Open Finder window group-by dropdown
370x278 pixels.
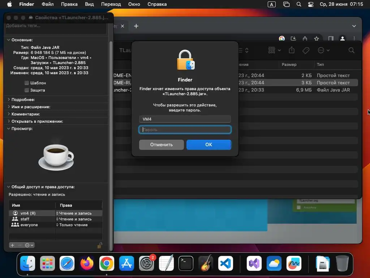pyautogui.click(x=275, y=50)
